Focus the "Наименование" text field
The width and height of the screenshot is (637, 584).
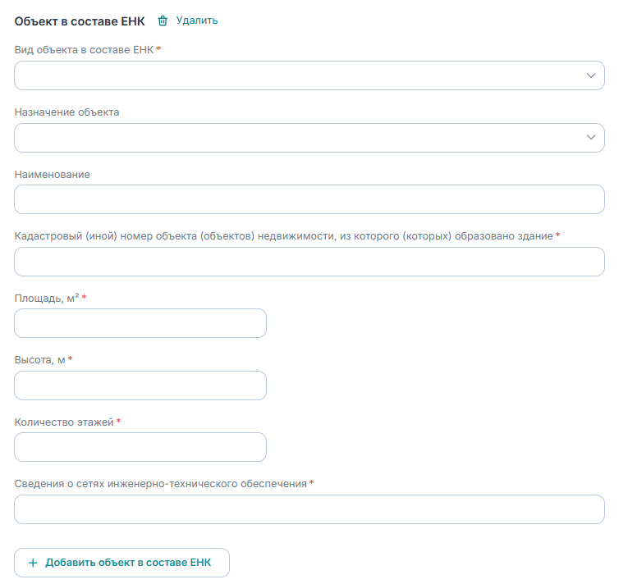pos(309,199)
